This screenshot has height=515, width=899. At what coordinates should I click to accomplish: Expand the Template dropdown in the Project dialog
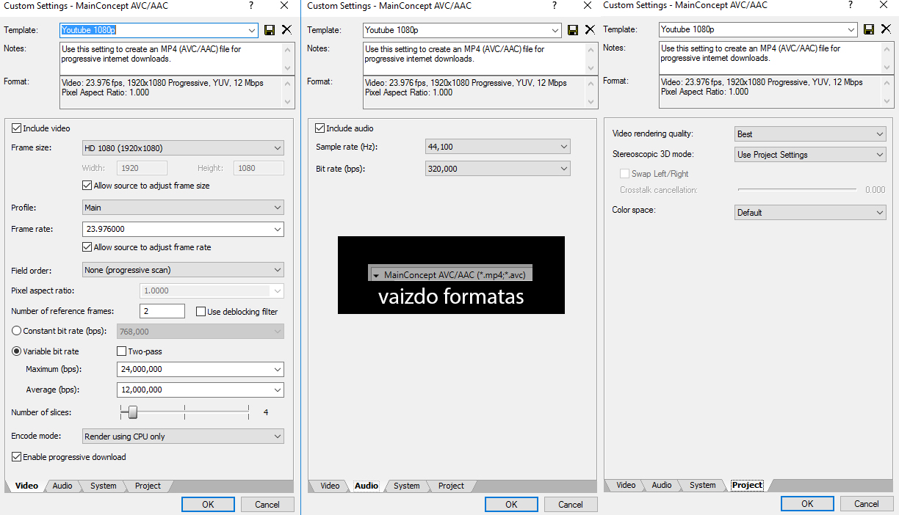pos(851,29)
